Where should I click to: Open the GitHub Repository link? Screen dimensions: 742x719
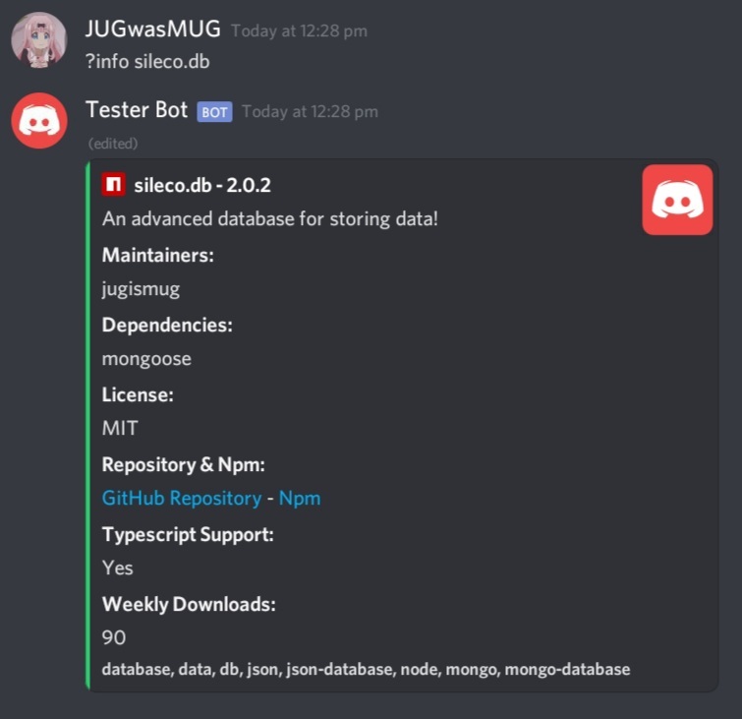pyautogui.click(x=182, y=499)
